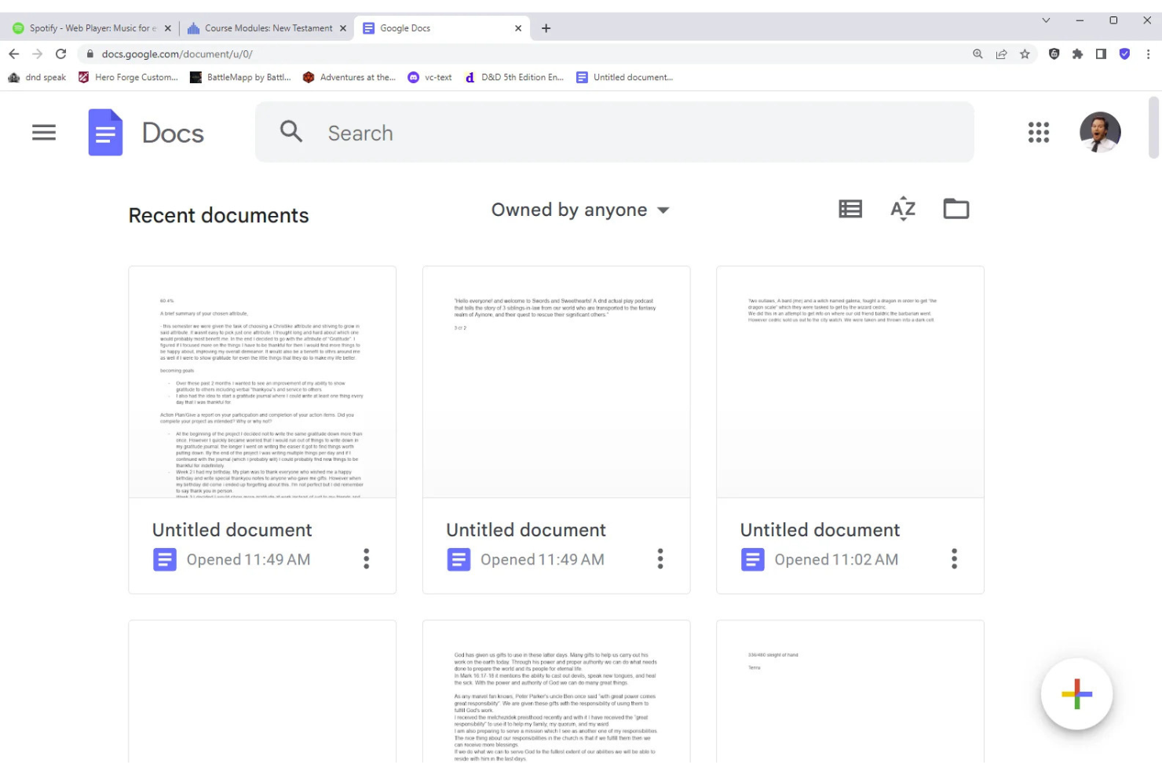The height and width of the screenshot is (775, 1162).
Task: Click the address bar URL
Action: (177, 54)
